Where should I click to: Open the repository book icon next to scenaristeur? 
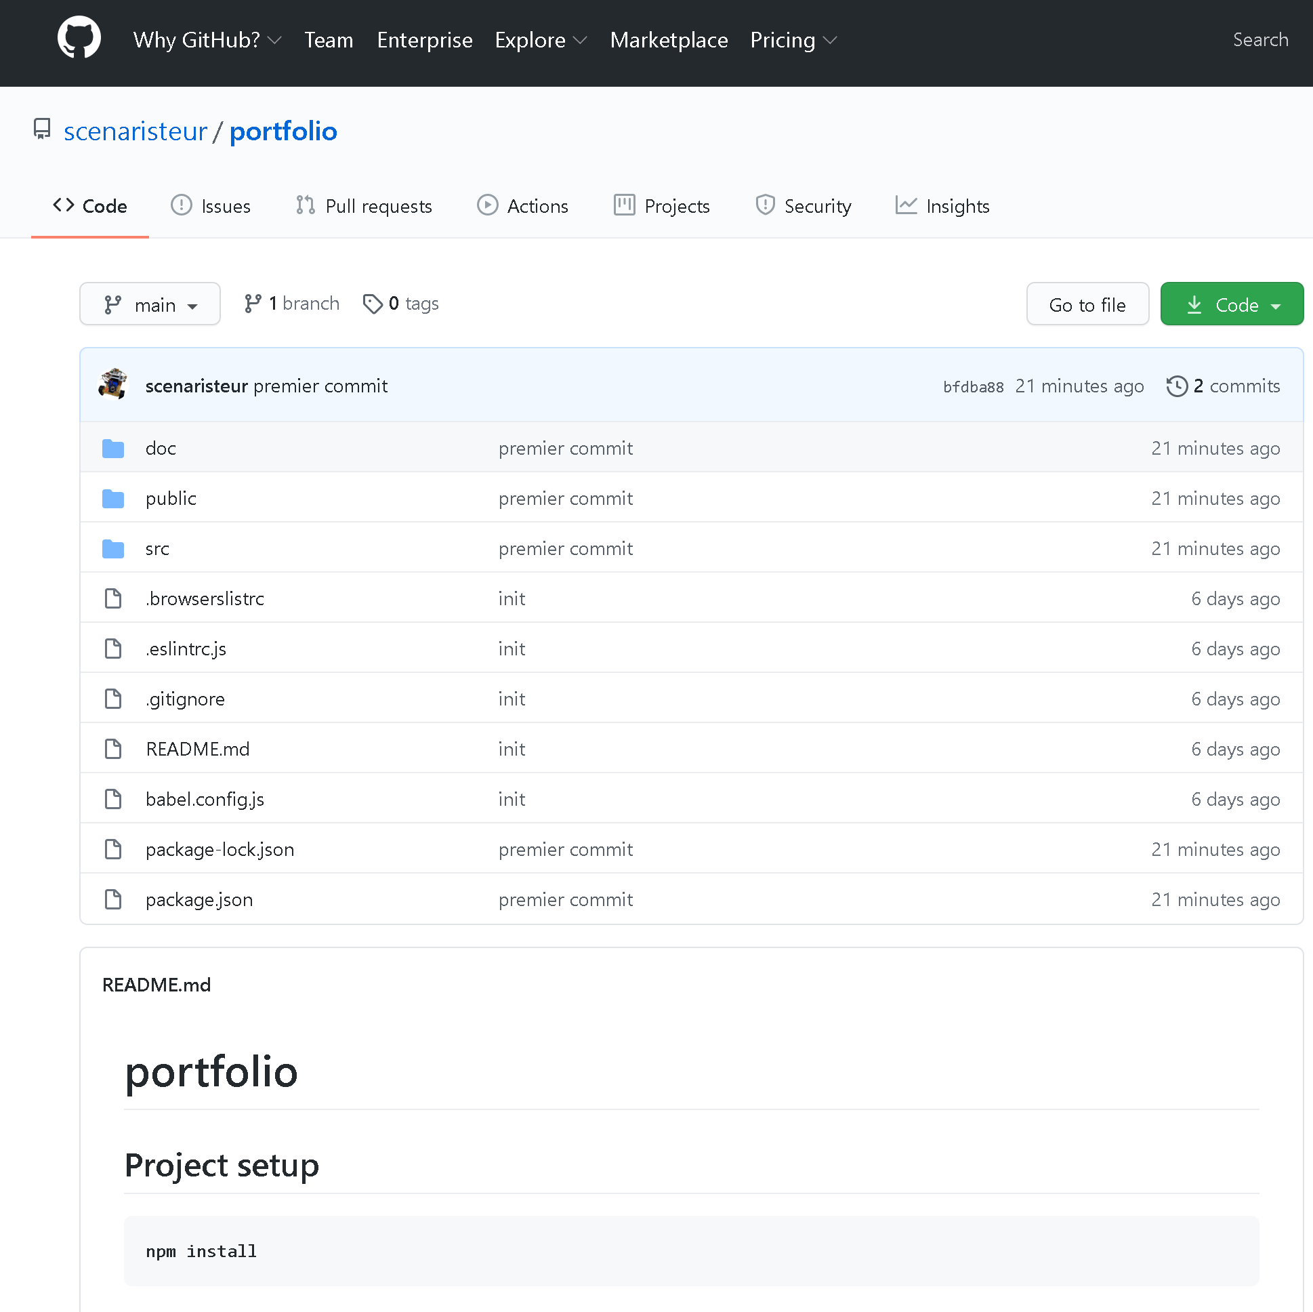(42, 129)
